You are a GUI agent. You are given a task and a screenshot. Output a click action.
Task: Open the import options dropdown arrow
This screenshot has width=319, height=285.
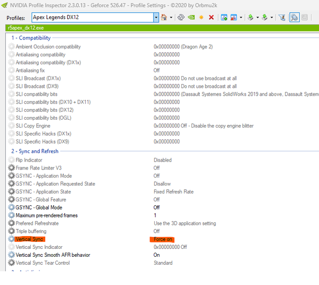click(272, 18)
